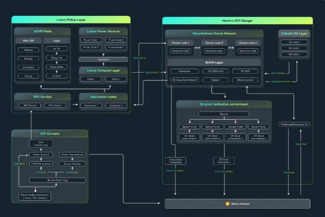Viewport: 325px width, 217px height.
Task: Click the Lumoz Compute Layer title
Action: tap(103, 70)
